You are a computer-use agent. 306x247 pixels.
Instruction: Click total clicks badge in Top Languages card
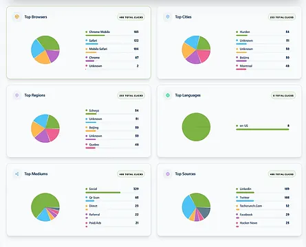pyautogui.click(x=283, y=95)
